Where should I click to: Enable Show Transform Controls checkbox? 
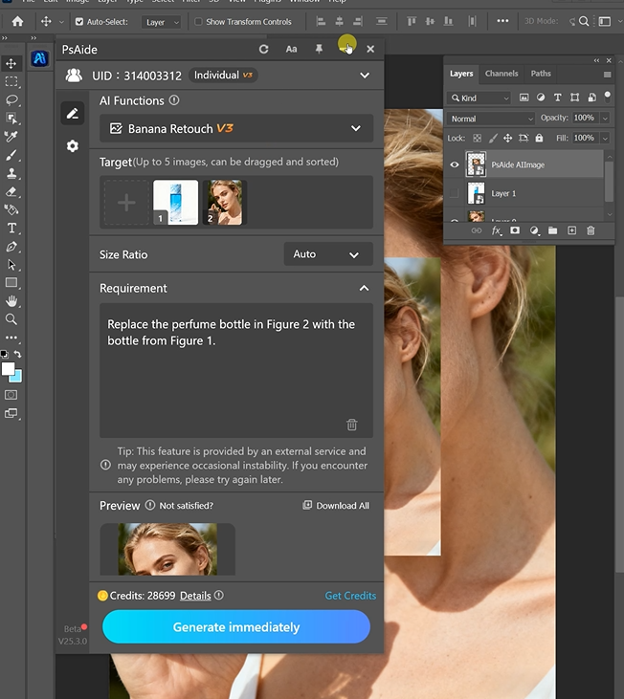point(198,21)
